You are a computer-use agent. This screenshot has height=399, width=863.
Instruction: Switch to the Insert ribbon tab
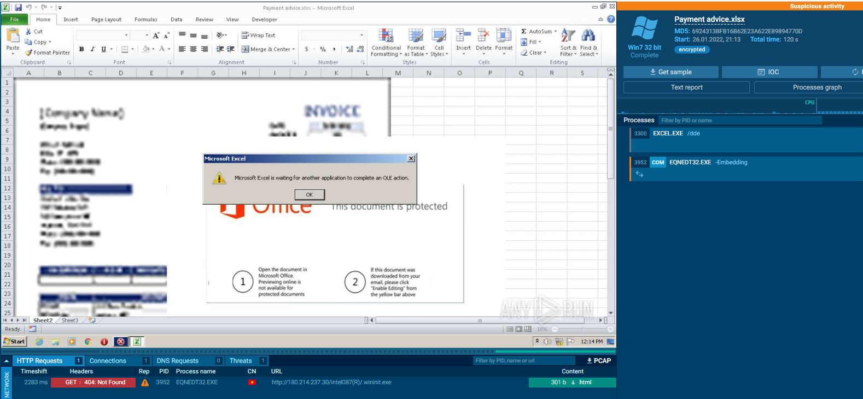click(x=71, y=20)
